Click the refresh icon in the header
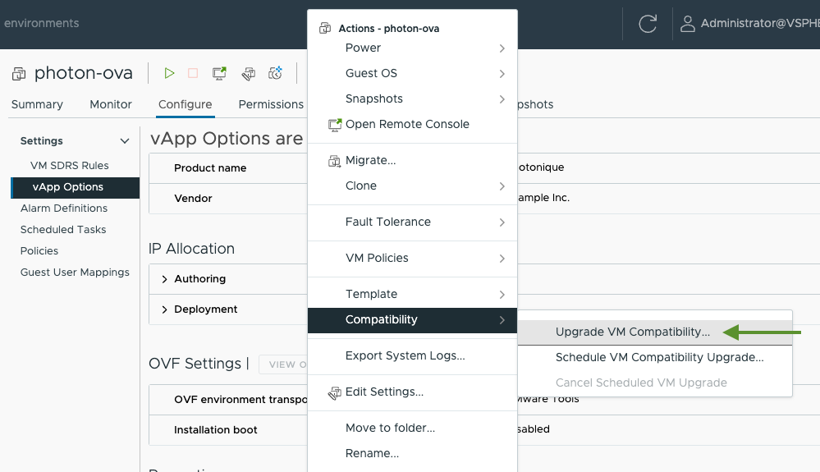The image size is (820, 472). click(x=648, y=24)
